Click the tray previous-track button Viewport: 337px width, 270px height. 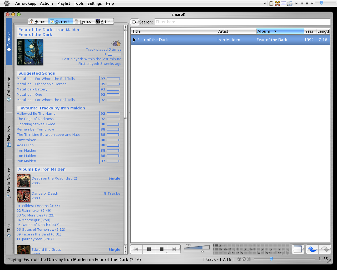tap(296, 3)
